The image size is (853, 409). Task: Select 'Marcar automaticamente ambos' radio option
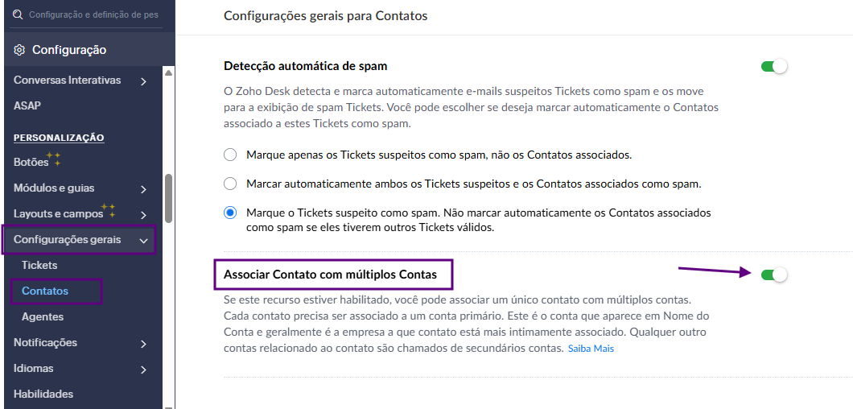(231, 184)
